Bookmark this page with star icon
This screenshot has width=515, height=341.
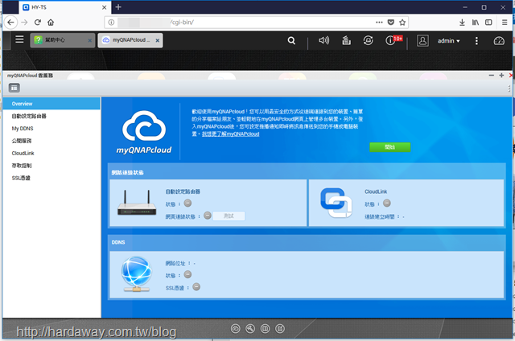(x=402, y=23)
